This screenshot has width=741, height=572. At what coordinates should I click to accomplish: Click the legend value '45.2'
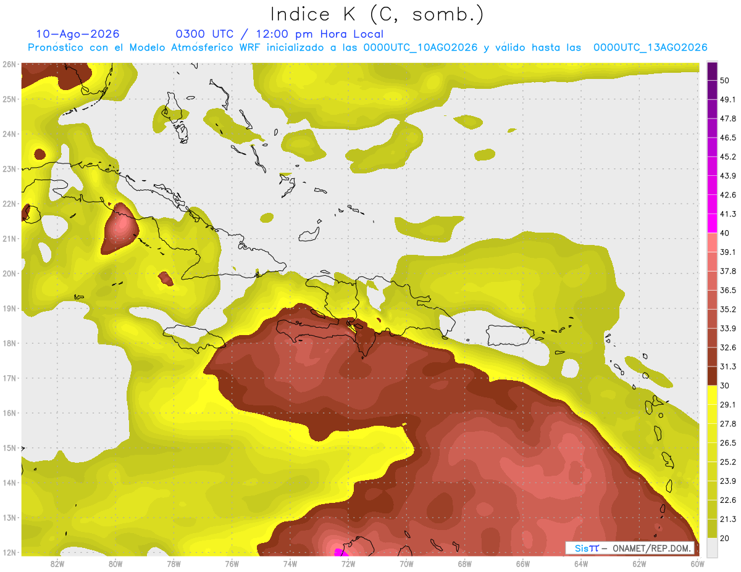(728, 157)
